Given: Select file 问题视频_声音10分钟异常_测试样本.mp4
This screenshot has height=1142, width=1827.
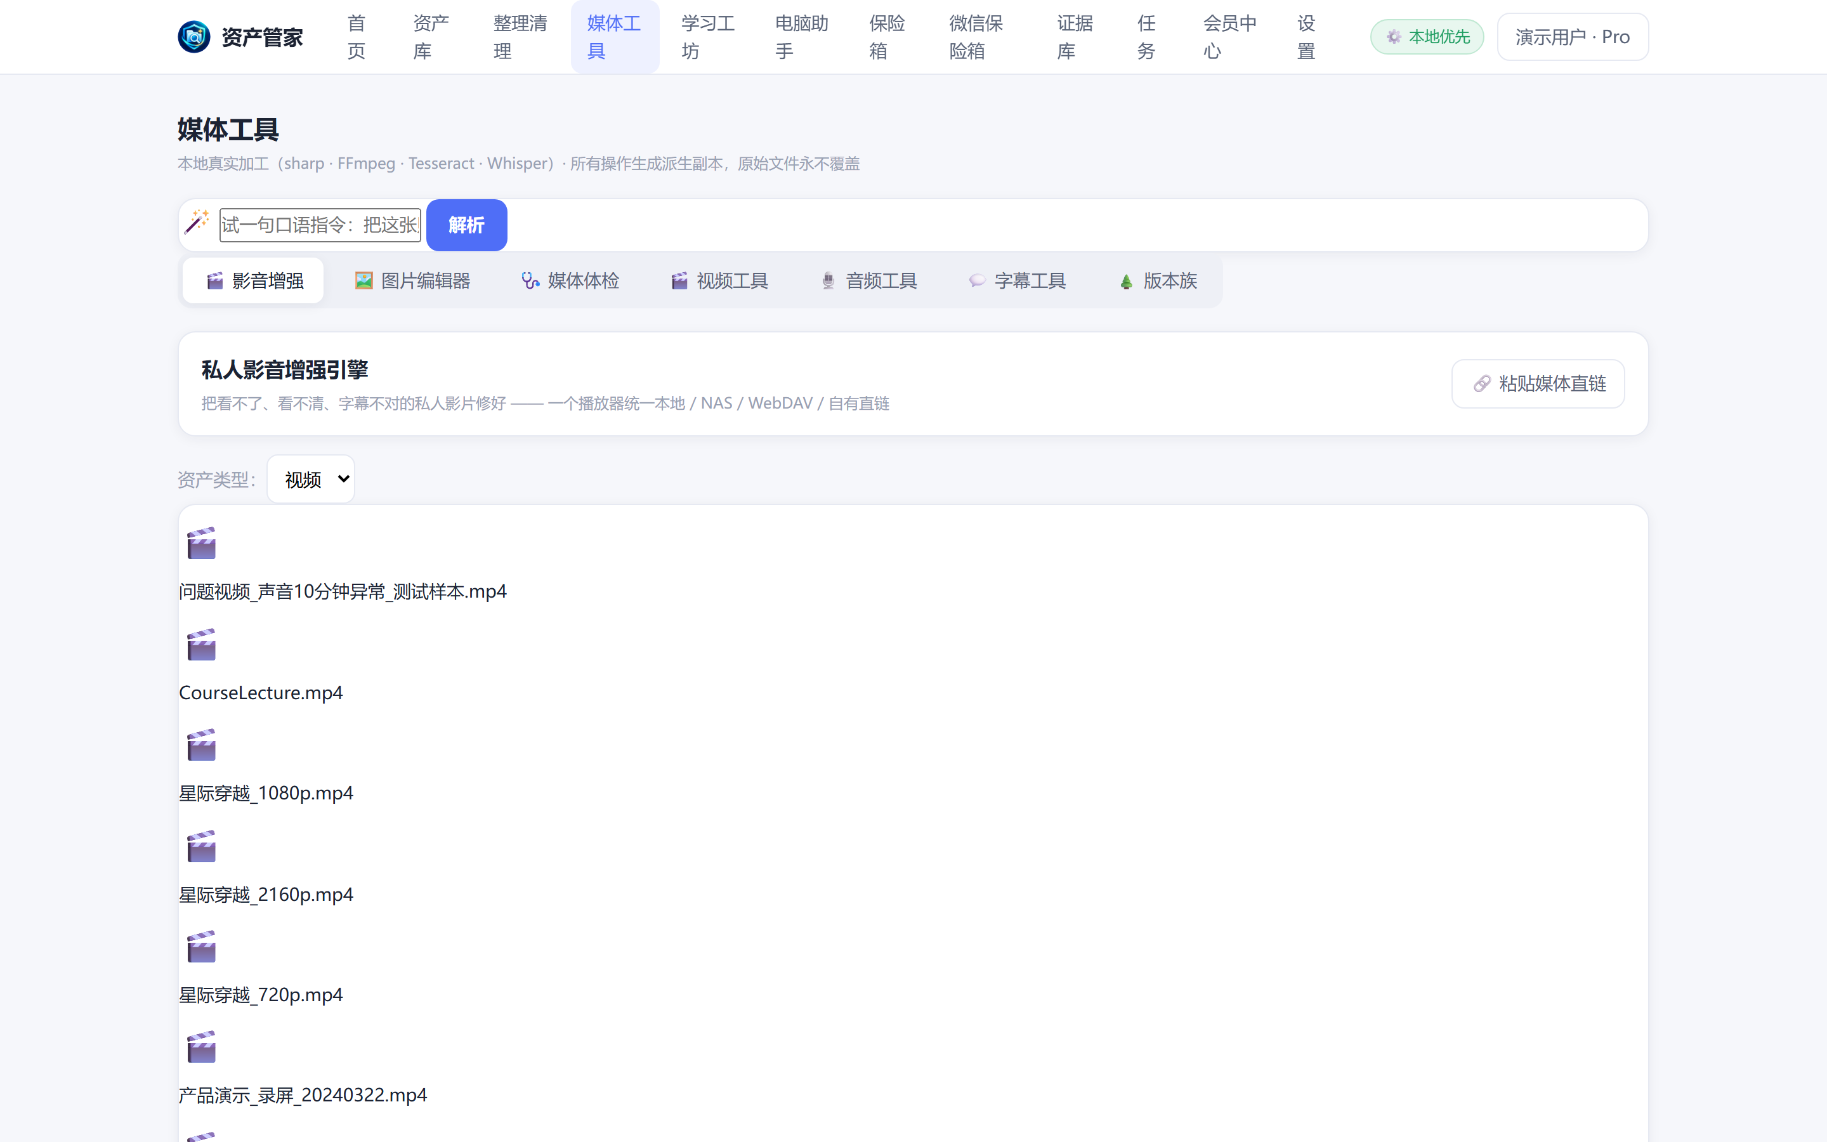Looking at the screenshot, I should coord(343,591).
